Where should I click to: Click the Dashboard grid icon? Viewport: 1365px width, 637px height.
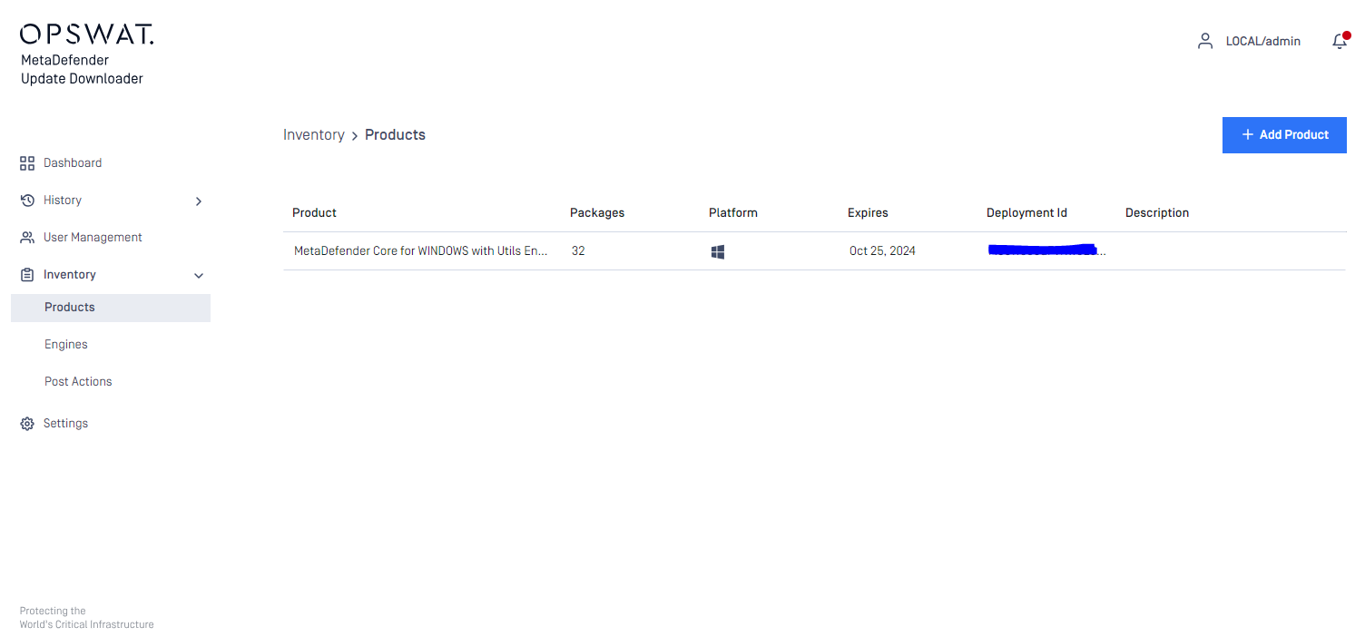pyautogui.click(x=27, y=163)
